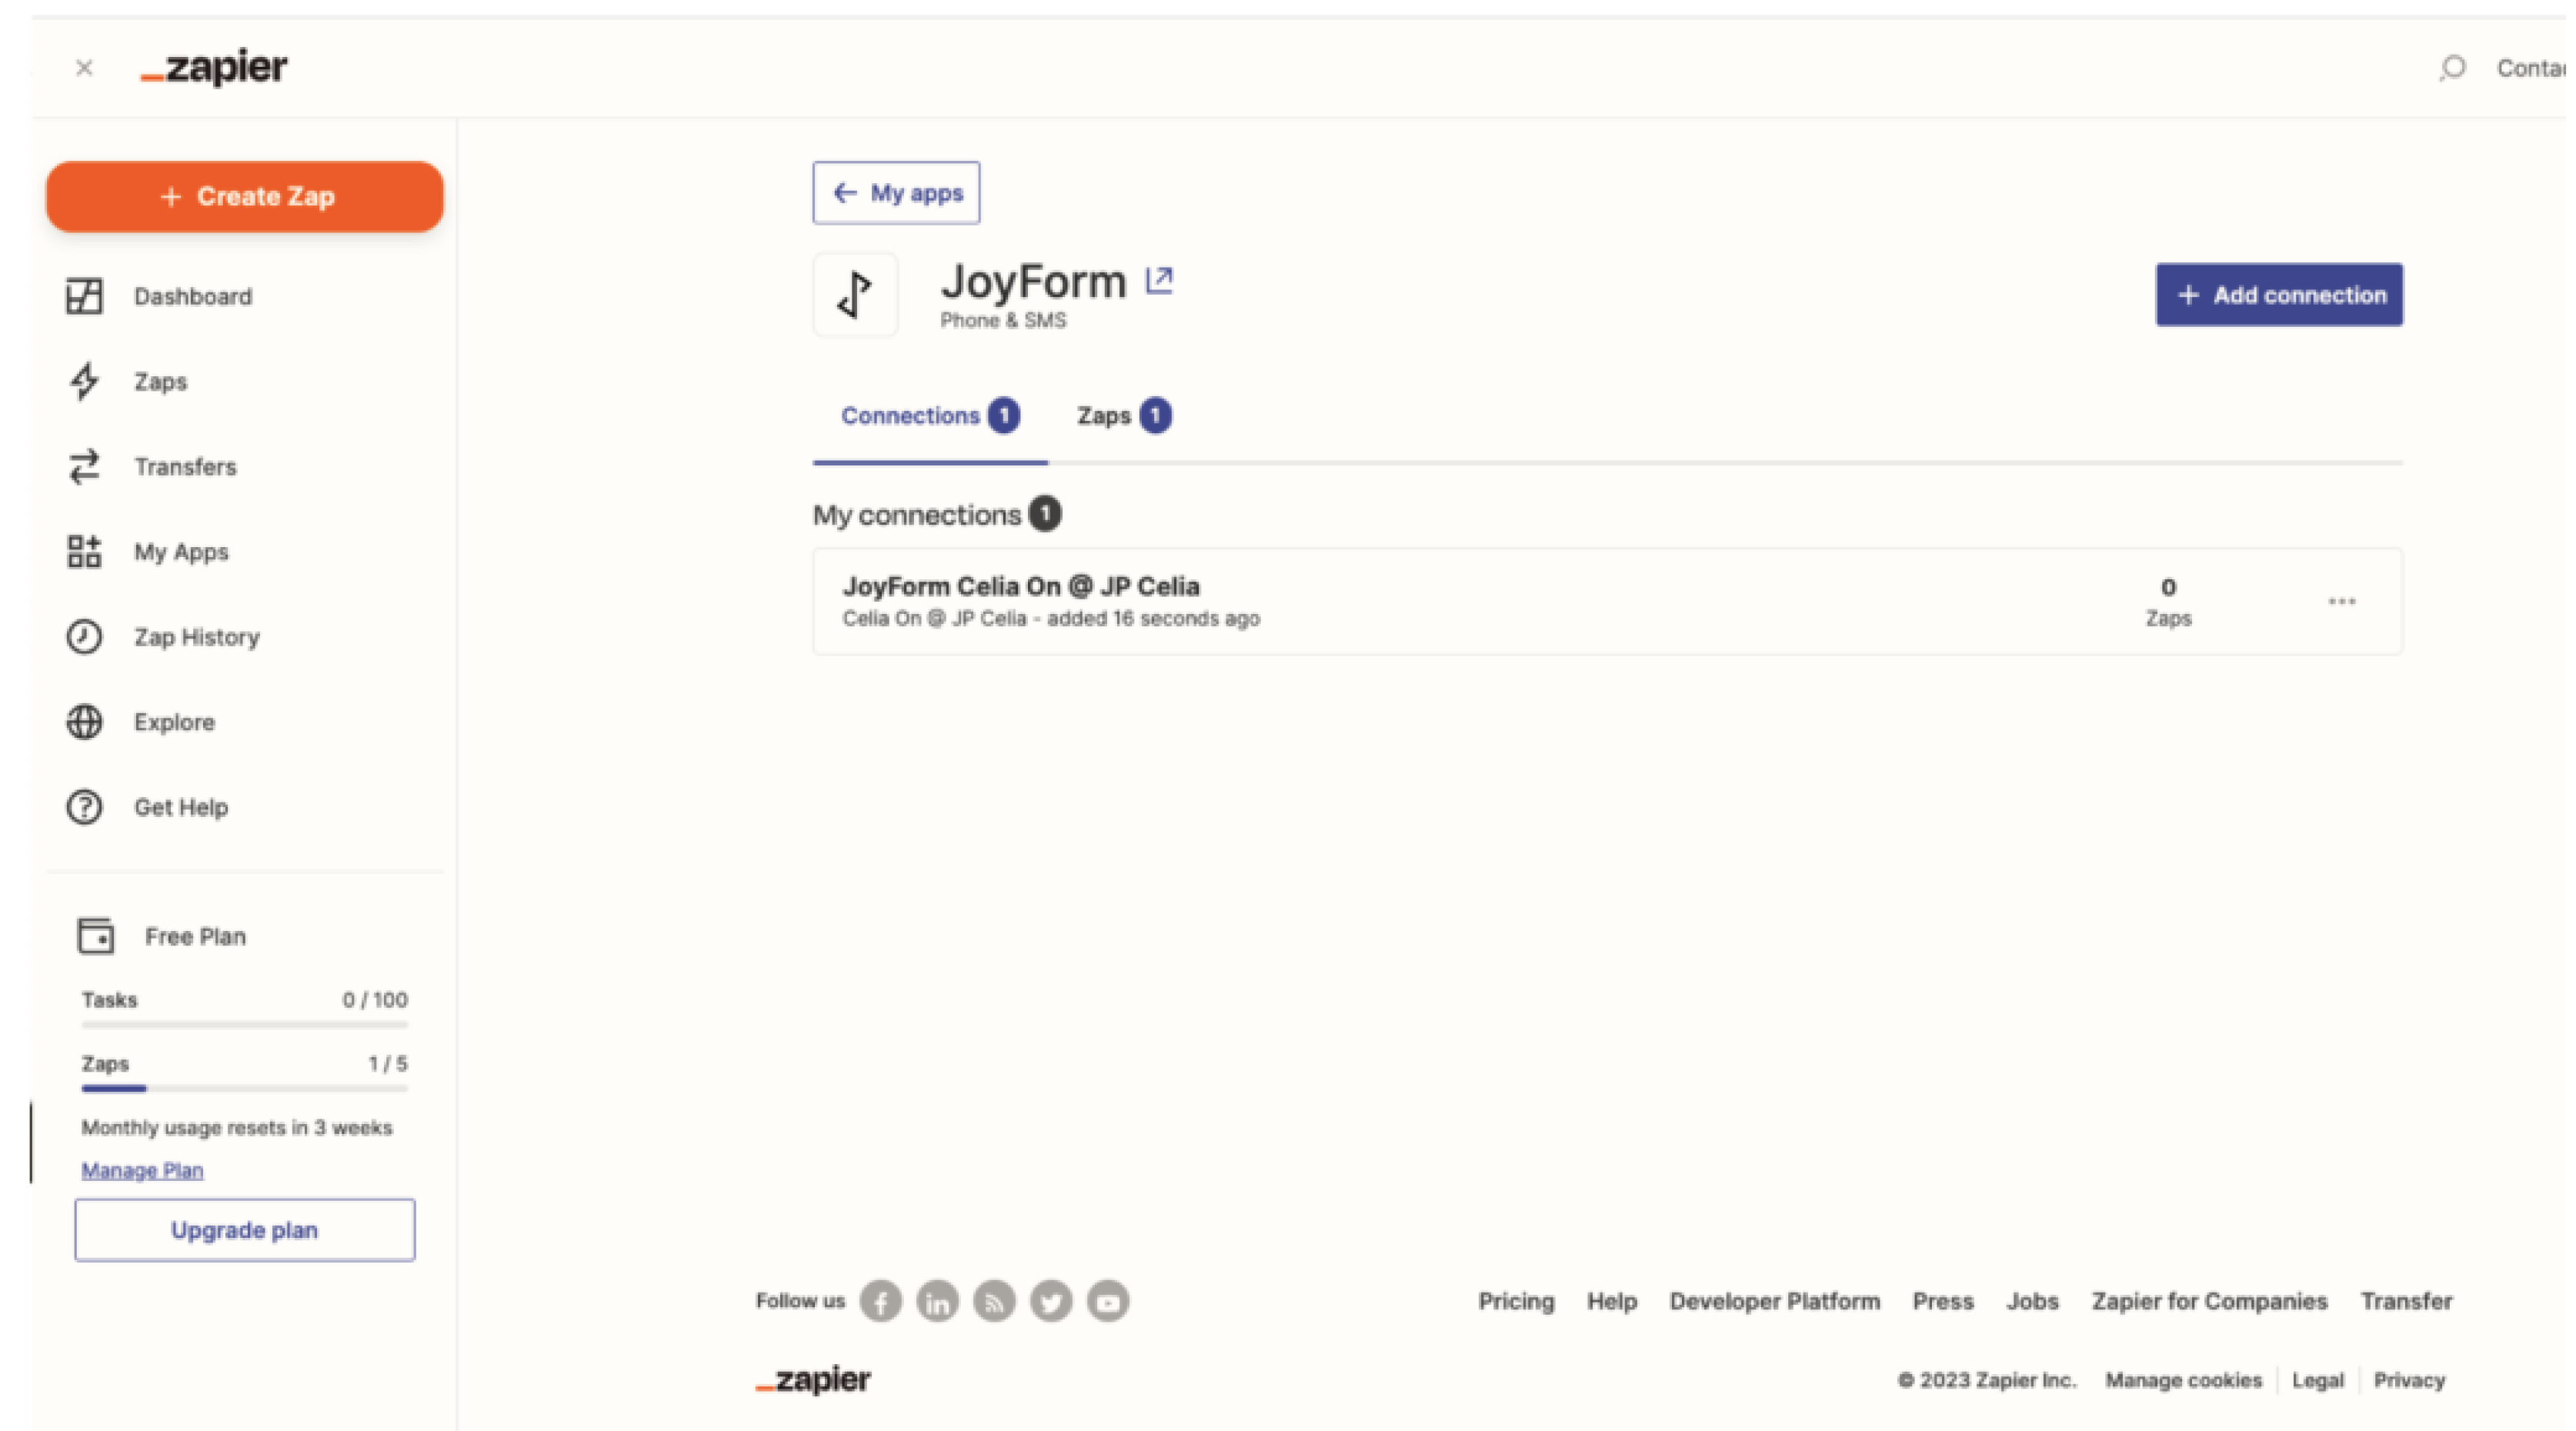
Task: Open the Developer Platform footer link
Action: pos(1775,1301)
